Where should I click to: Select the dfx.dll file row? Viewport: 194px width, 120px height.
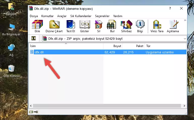pyautogui.click(x=108, y=52)
